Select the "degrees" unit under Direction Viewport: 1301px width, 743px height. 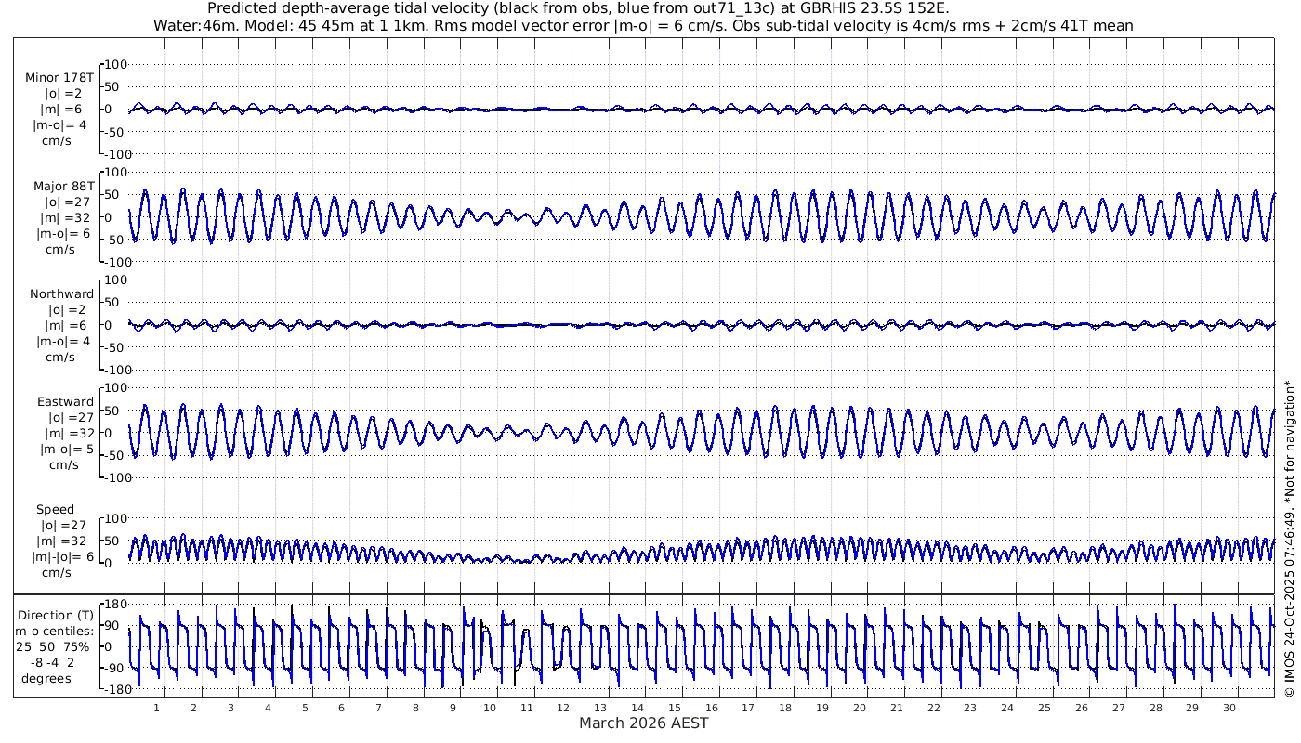[48, 679]
